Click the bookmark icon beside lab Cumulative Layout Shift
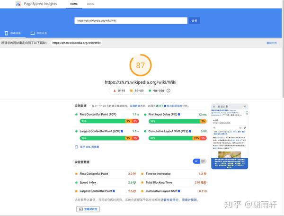Screen dimensions: 284x216 click(179, 191)
